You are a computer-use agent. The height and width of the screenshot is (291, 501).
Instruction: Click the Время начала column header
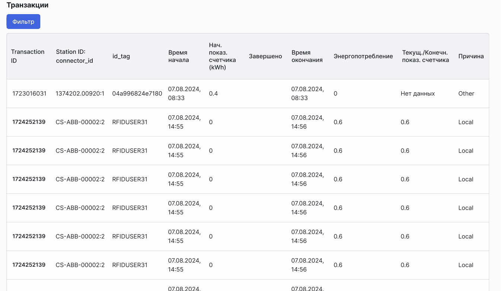pyautogui.click(x=179, y=56)
